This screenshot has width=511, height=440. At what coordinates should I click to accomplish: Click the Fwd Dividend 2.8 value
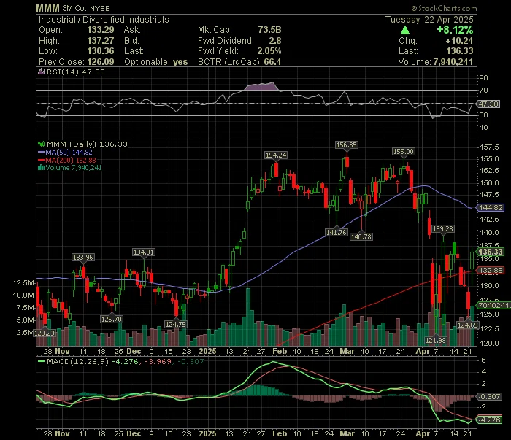pyautogui.click(x=275, y=41)
